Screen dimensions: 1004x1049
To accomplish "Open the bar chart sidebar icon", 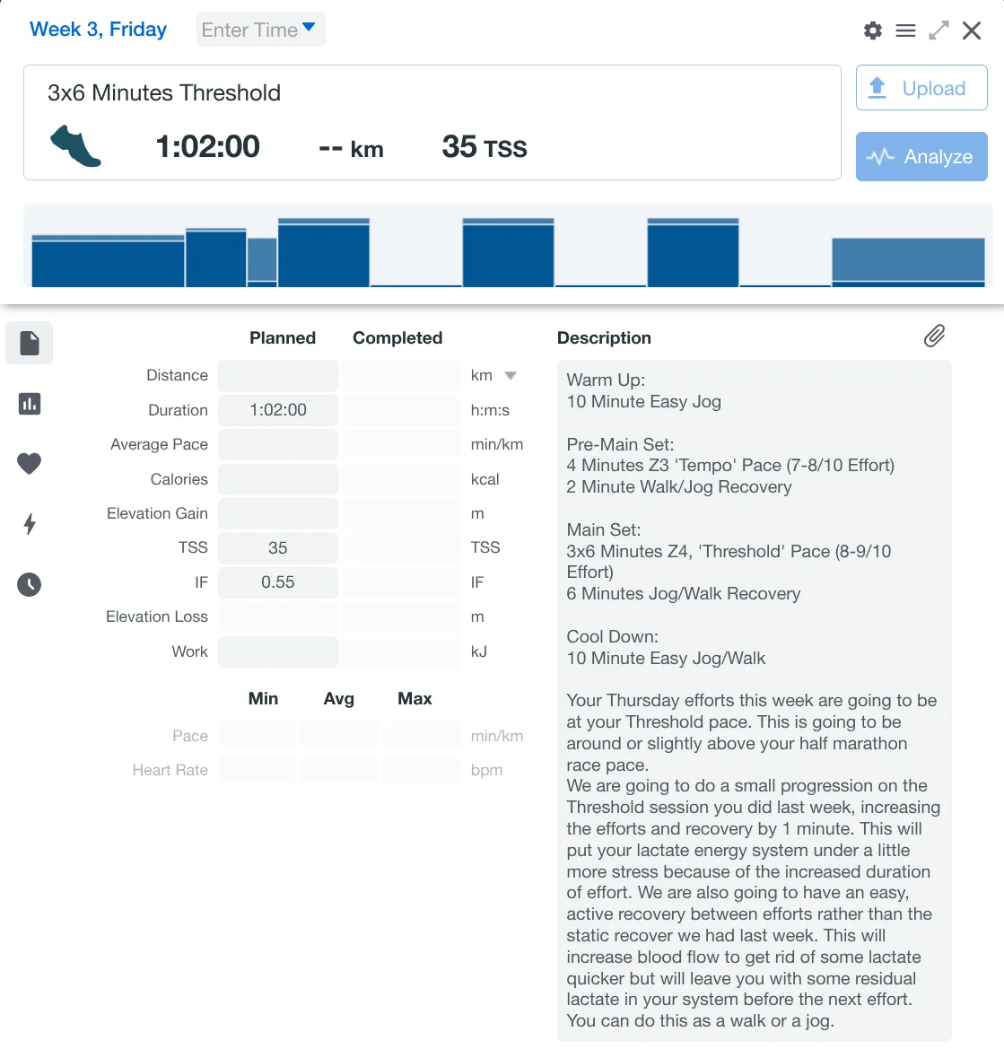I will point(30,404).
